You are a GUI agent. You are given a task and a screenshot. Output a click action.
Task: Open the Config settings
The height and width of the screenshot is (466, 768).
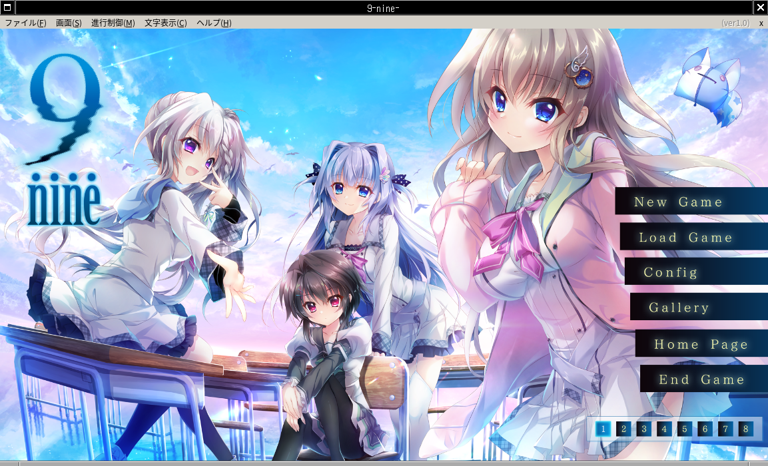pyautogui.click(x=696, y=272)
